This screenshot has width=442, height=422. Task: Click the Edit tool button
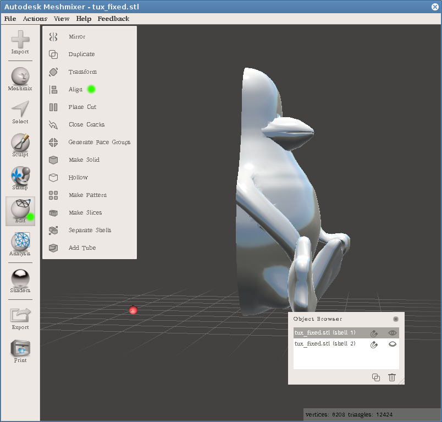point(20,211)
